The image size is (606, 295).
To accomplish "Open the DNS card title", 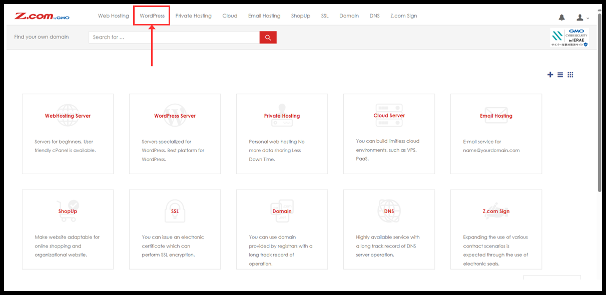I will click(389, 211).
